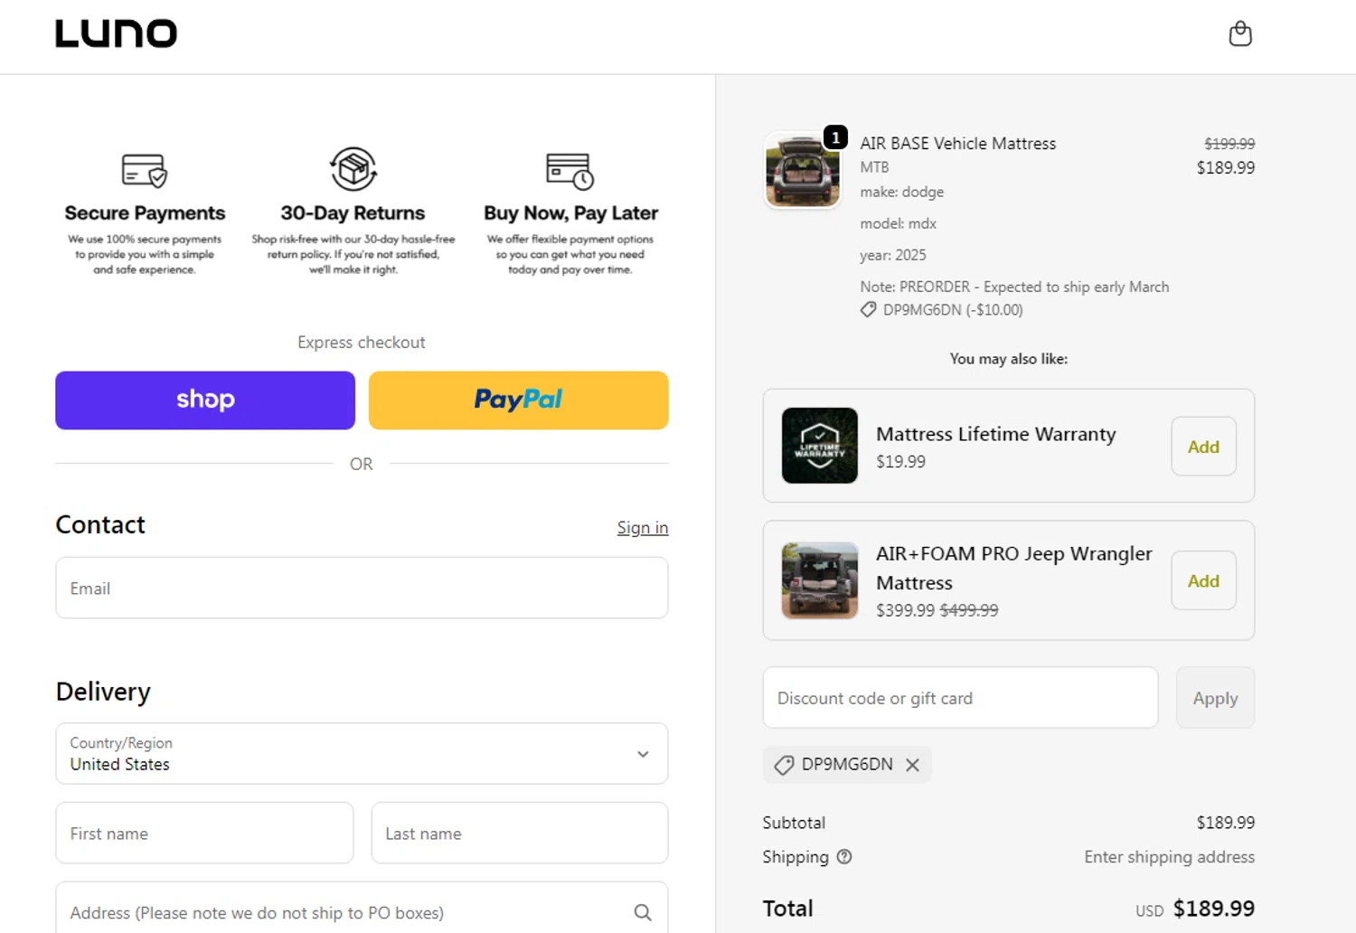Viewport: 1356px width, 933px height.
Task: Focus the Email input field
Action: (362, 589)
